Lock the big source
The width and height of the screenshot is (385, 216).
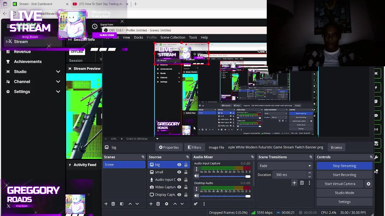(186, 165)
